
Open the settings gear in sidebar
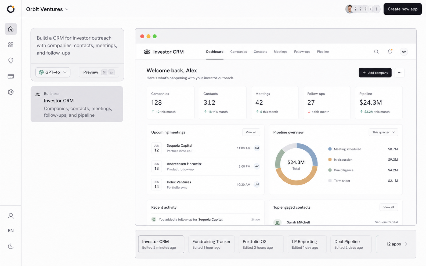pos(11,92)
